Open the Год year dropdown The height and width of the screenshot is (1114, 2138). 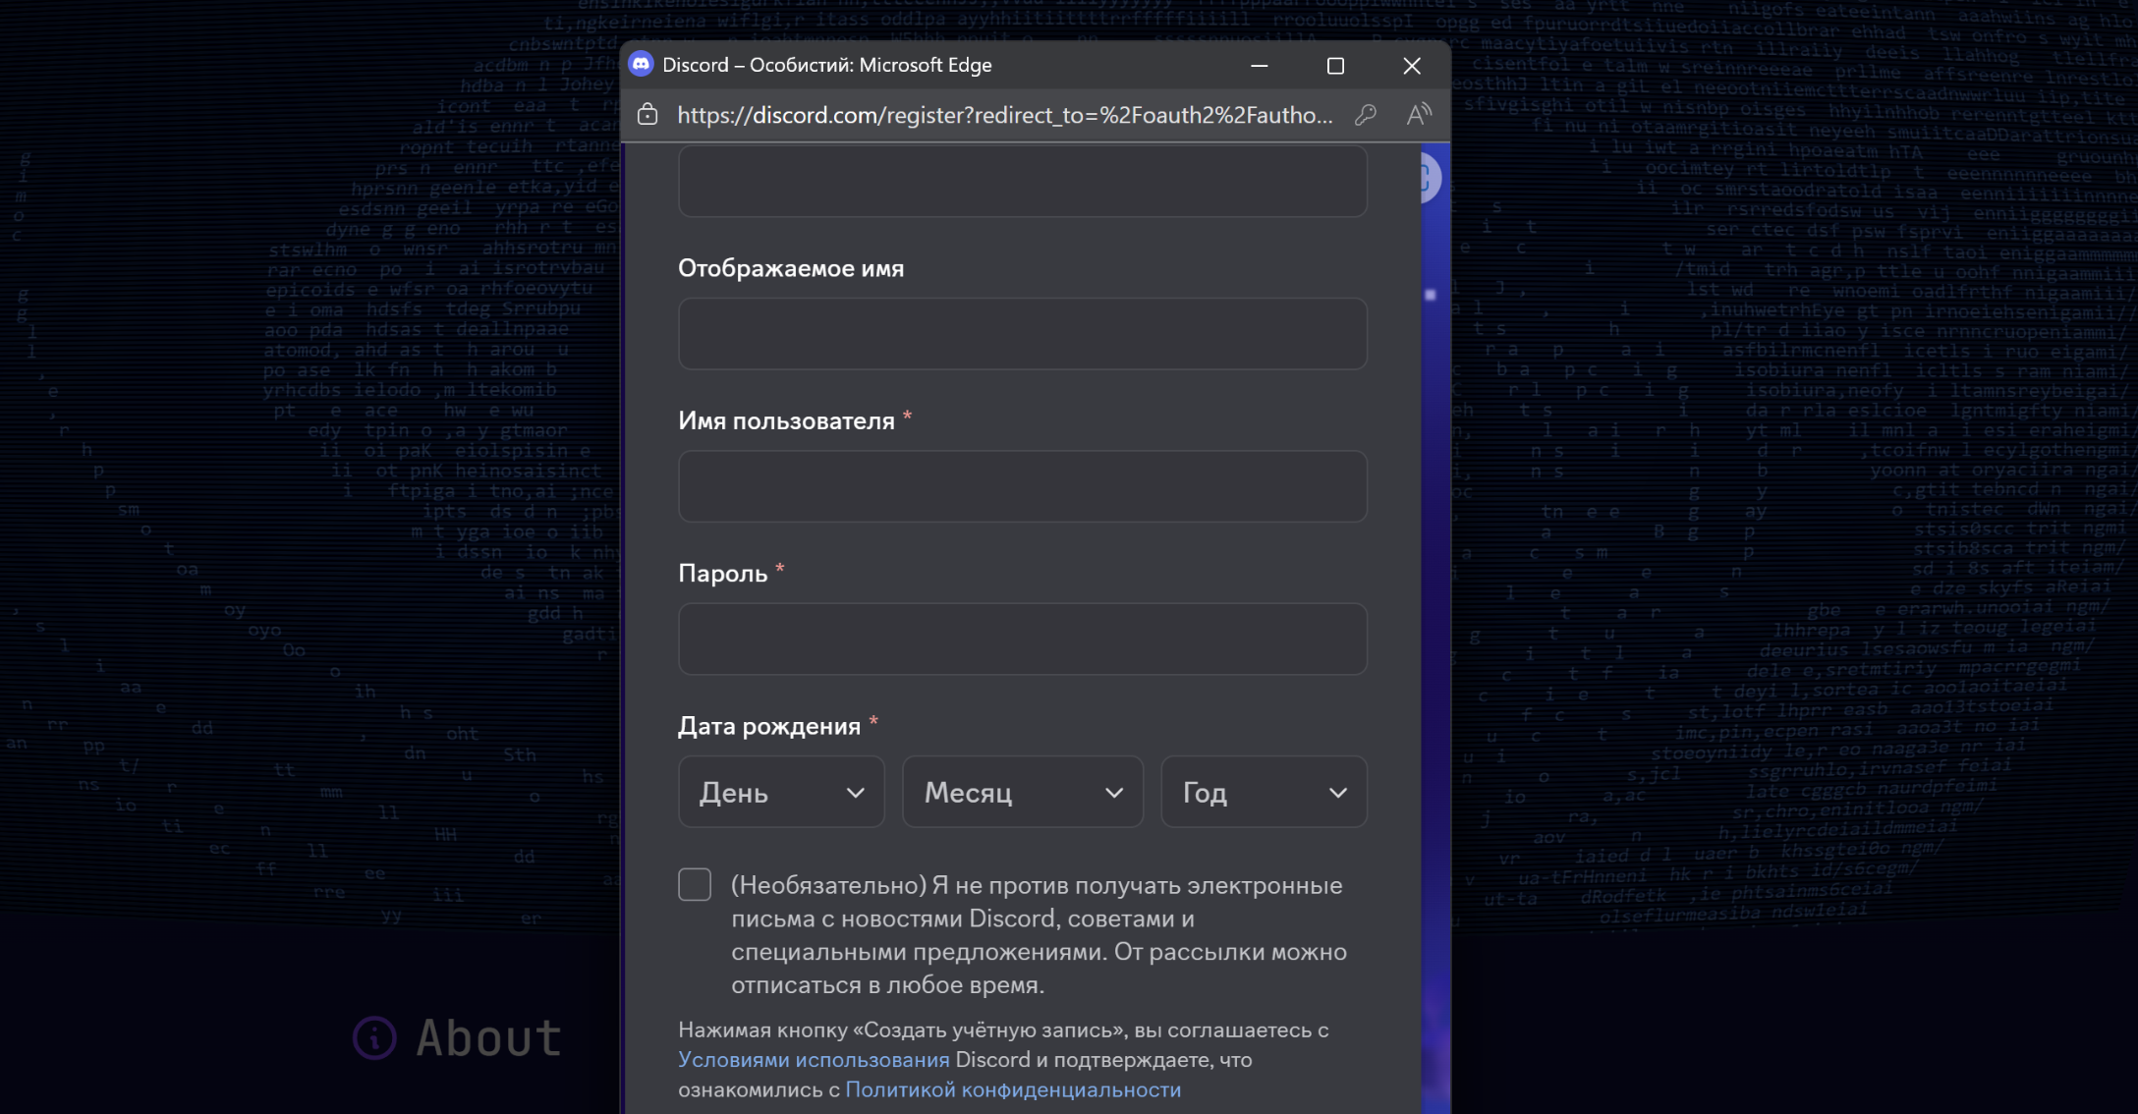[x=1264, y=792]
